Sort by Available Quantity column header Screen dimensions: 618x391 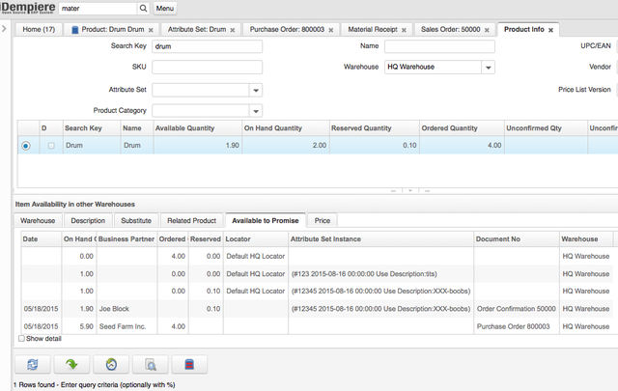pos(190,127)
